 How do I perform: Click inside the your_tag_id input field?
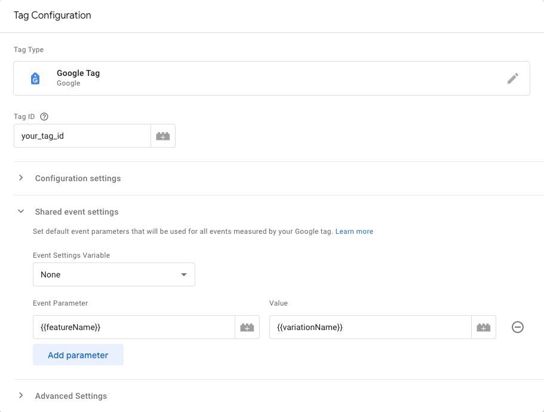[82, 136]
